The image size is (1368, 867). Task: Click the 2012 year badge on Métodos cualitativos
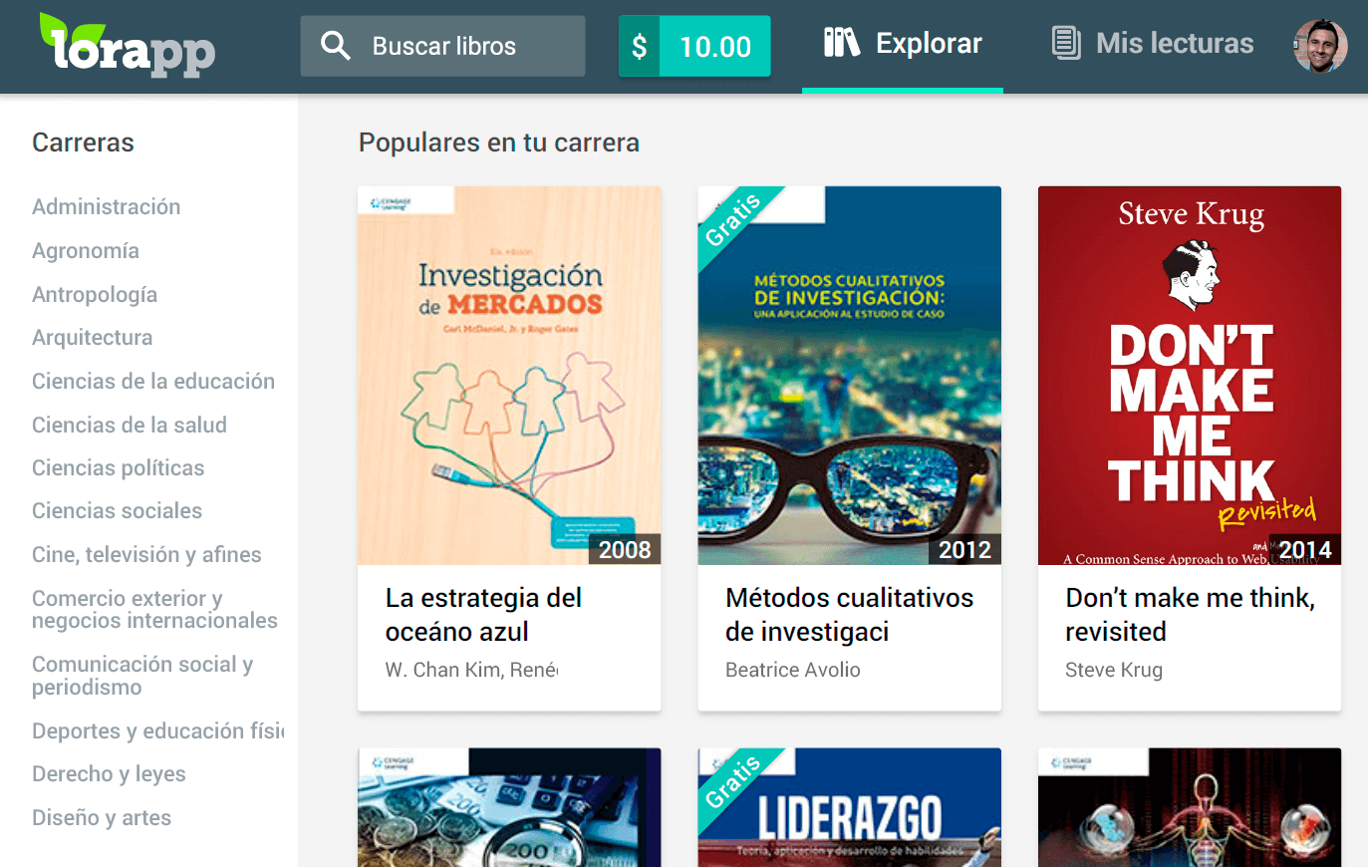[x=964, y=549]
